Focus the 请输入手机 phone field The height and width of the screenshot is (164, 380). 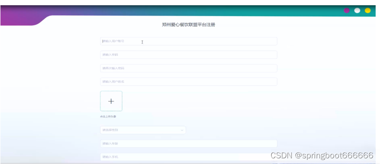coord(188,157)
